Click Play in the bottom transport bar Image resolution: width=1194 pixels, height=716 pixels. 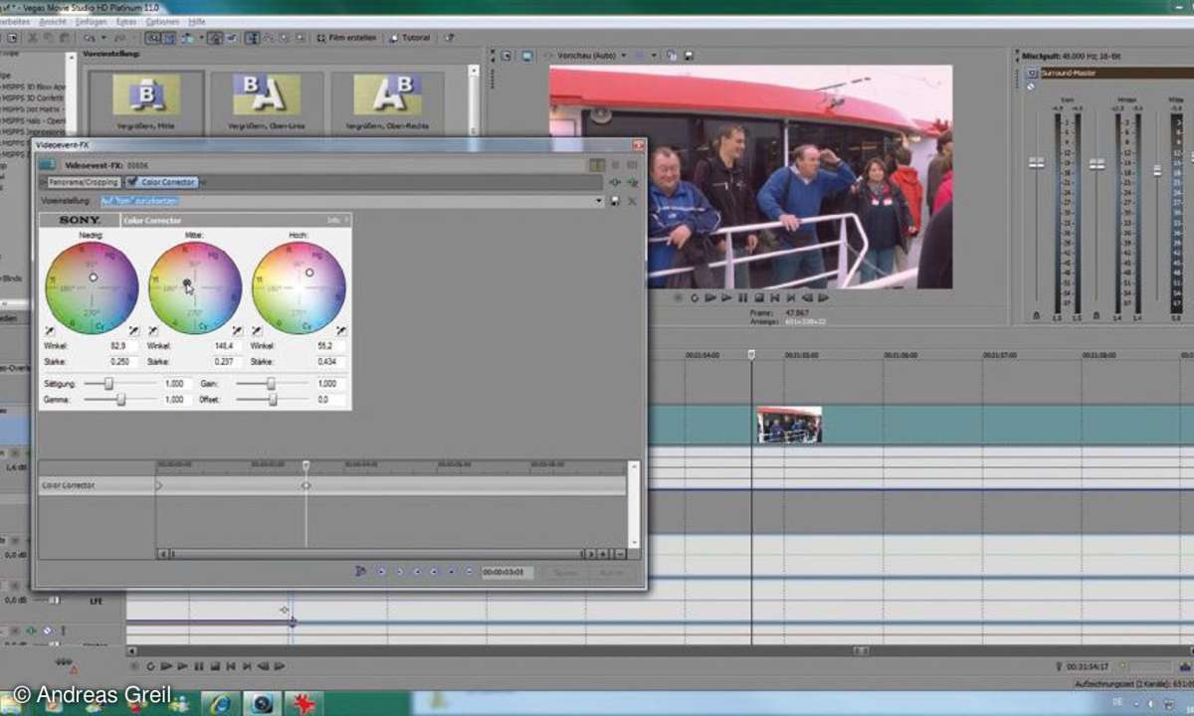pyautogui.click(x=183, y=666)
